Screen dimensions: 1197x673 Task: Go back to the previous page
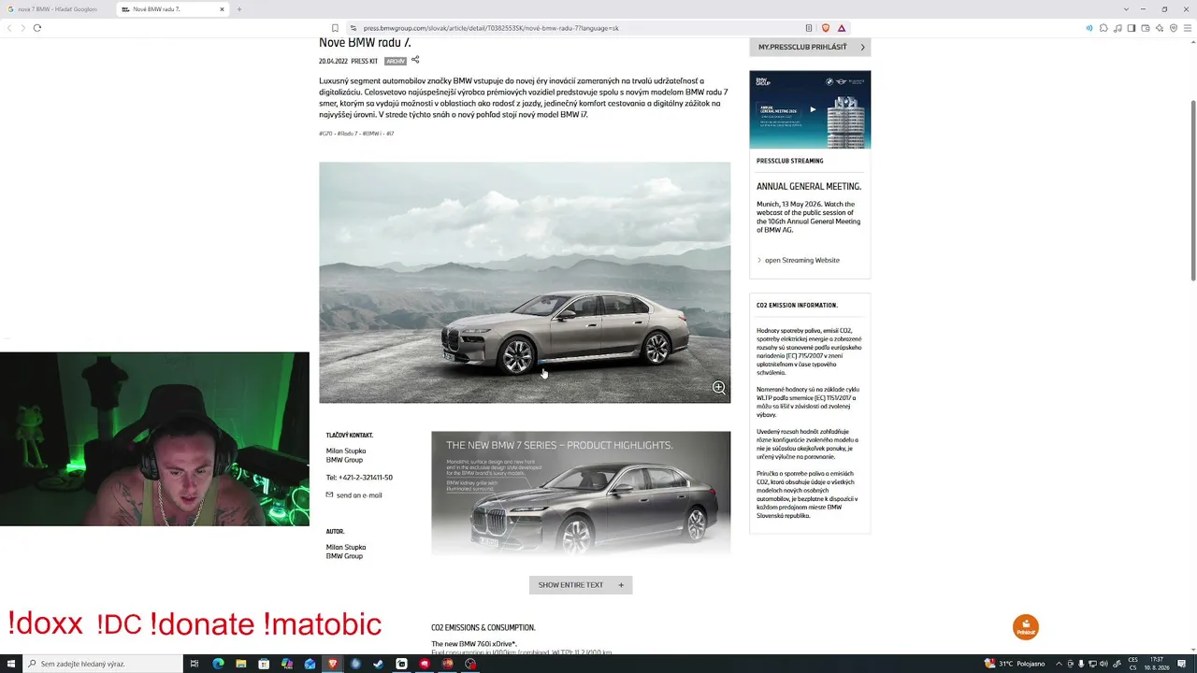point(9,28)
